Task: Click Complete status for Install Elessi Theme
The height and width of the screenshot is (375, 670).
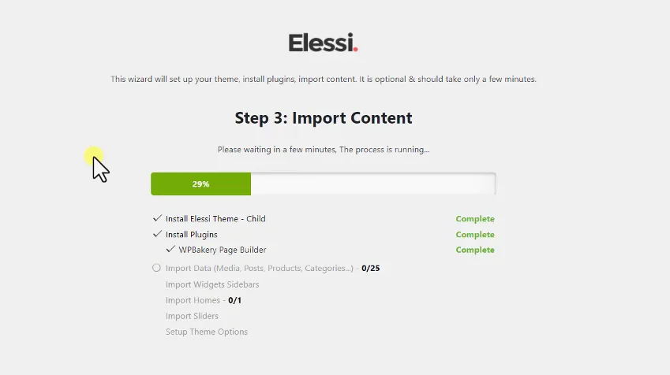Action: tap(475, 219)
